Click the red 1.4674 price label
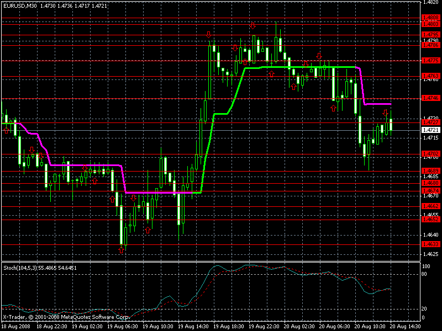Image resolution: width=442 pixels, height=331 pixels. point(430,190)
